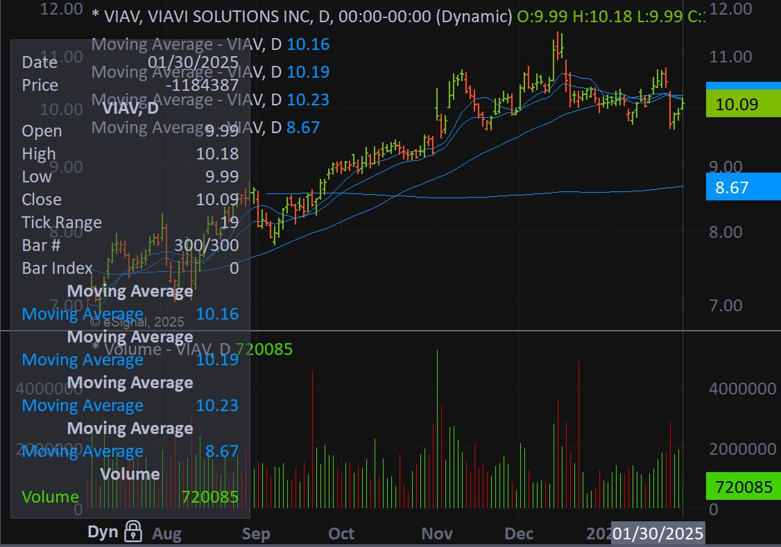781x547 pixels.
Task: Click the H:10.18 high value in the title bar
Action: (x=602, y=17)
